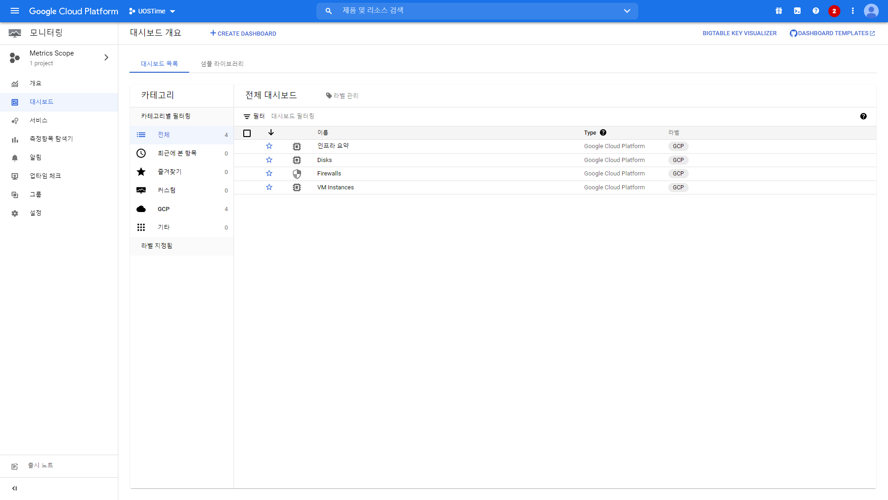The width and height of the screenshot is (888, 500).
Task: Expand the search bar dropdown arrow
Action: (627, 11)
